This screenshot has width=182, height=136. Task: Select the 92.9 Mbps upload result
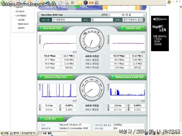pyautogui.click(x=119, y=56)
